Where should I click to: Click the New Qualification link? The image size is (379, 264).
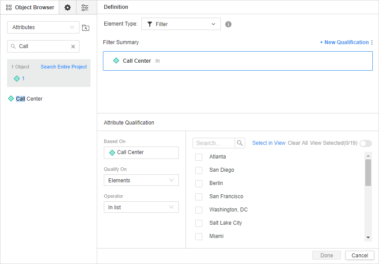pyautogui.click(x=344, y=42)
